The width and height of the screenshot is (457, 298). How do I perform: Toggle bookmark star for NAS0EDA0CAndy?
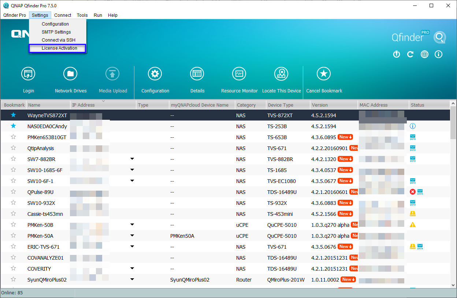pyautogui.click(x=14, y=126)
